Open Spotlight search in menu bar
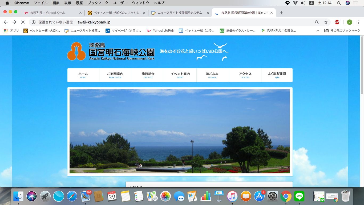This screenshot has height=205, width=364. [339, 3]
